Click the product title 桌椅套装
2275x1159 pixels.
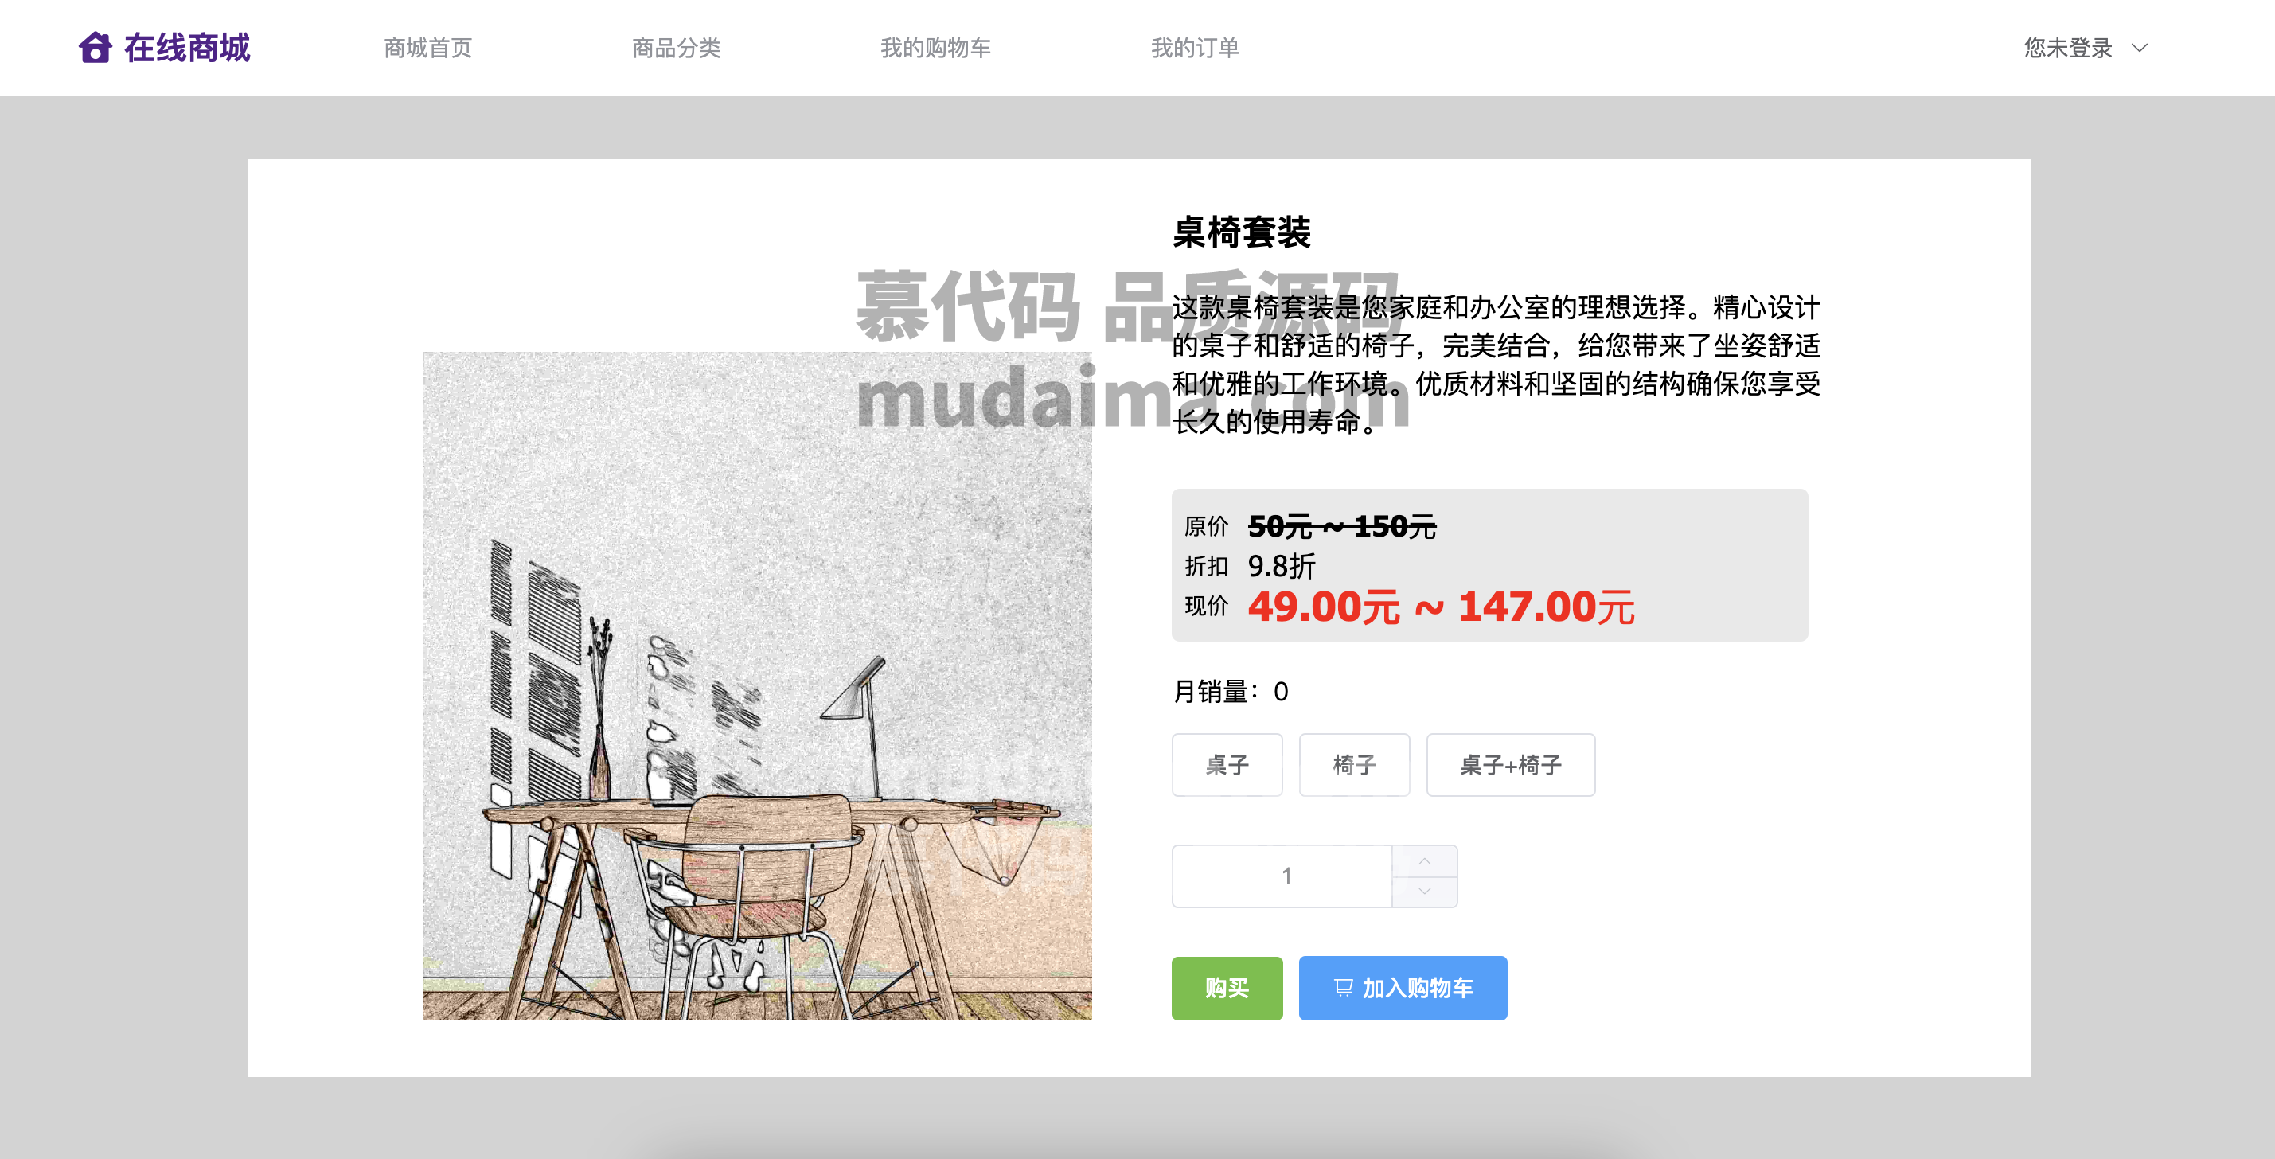point(1242,232)
